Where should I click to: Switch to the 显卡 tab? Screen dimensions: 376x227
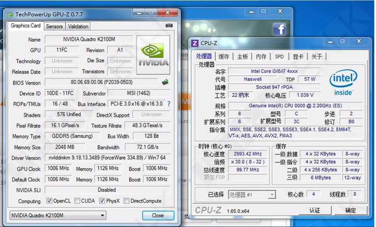coord(298,57)
